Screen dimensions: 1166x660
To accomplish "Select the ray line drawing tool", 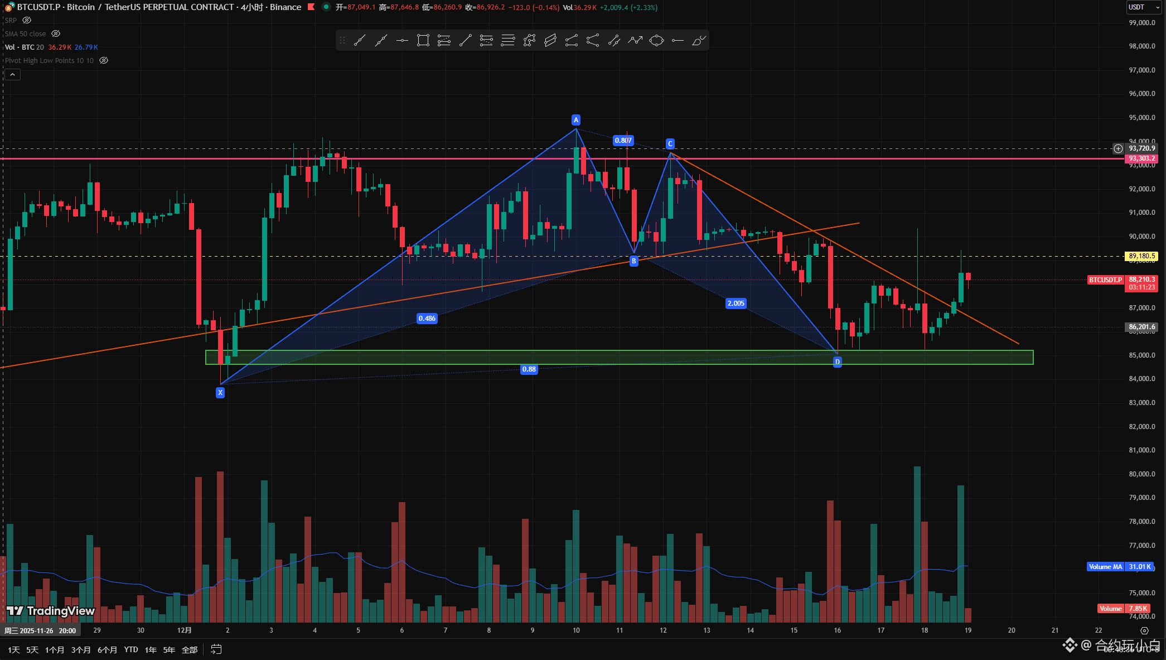I will 381,40.
